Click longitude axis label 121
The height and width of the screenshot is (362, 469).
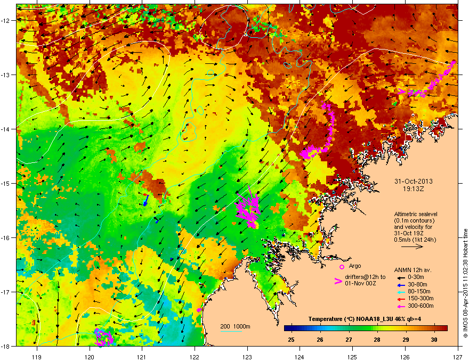142,357
